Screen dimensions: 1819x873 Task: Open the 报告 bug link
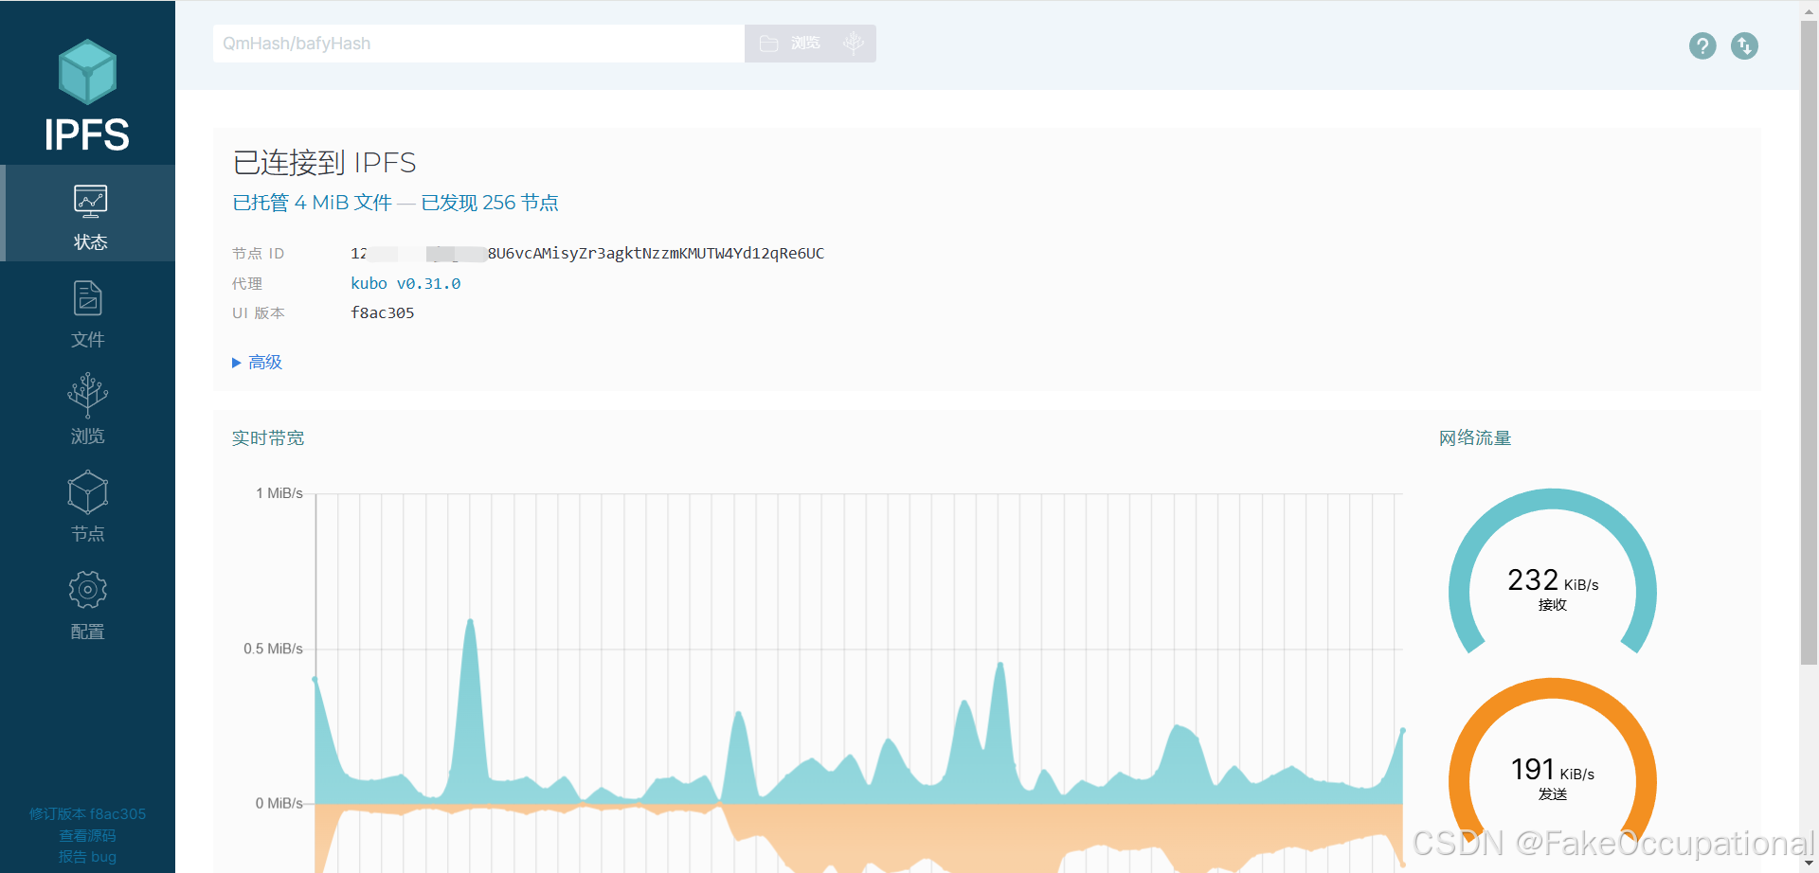coord(87,857)
